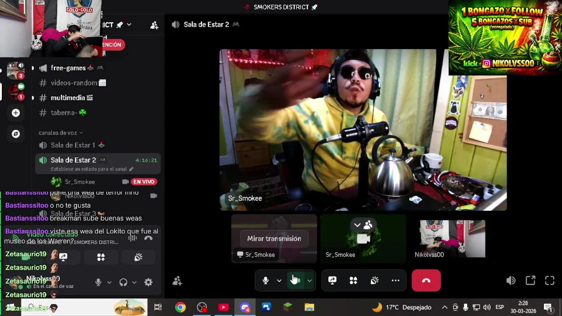
Task: Open the notification center icon in system tray
Action: (548, 307)
